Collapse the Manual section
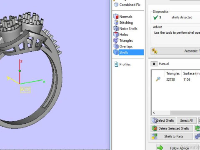This screenshot has height=150, width=200. click(154, 64)
